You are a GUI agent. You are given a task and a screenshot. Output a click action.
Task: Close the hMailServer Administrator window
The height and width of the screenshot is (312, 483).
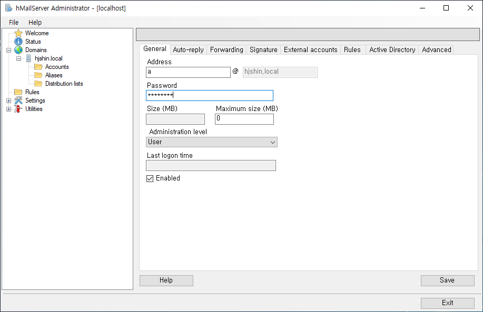tap(470, 8)
